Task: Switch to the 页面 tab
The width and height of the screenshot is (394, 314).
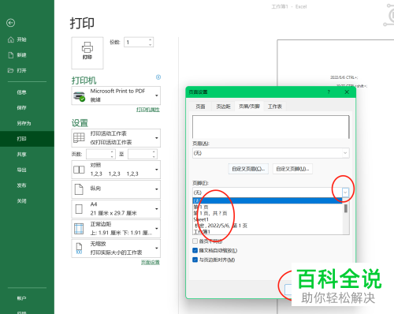Action: (x=200, y=107)
